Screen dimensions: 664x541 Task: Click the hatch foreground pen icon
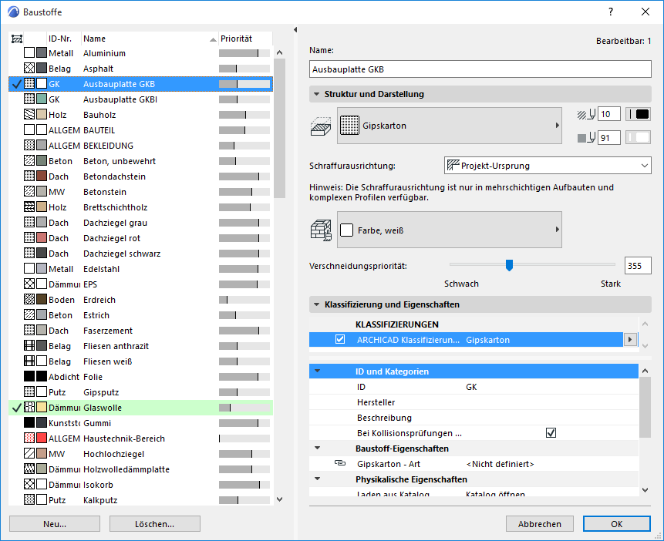[587, 114]
